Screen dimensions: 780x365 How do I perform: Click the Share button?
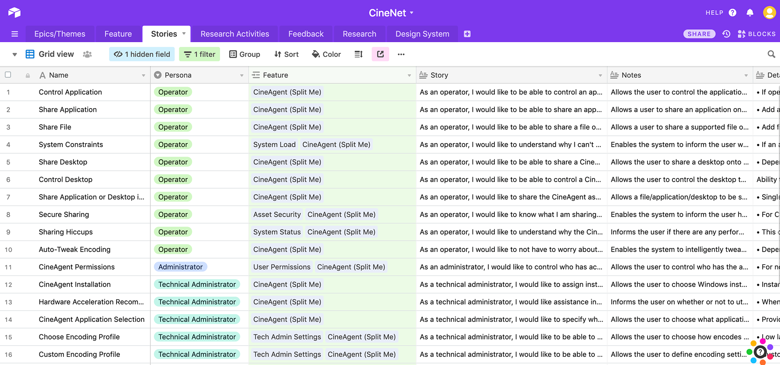coord(699,34)
